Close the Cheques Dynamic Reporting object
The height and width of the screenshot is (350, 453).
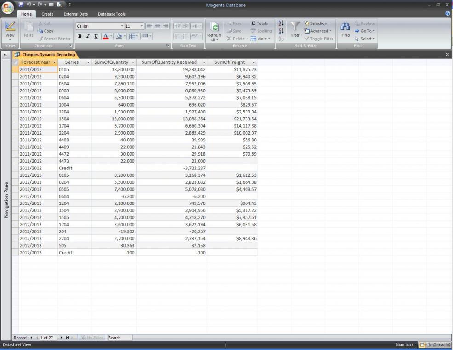coord(447,54)
